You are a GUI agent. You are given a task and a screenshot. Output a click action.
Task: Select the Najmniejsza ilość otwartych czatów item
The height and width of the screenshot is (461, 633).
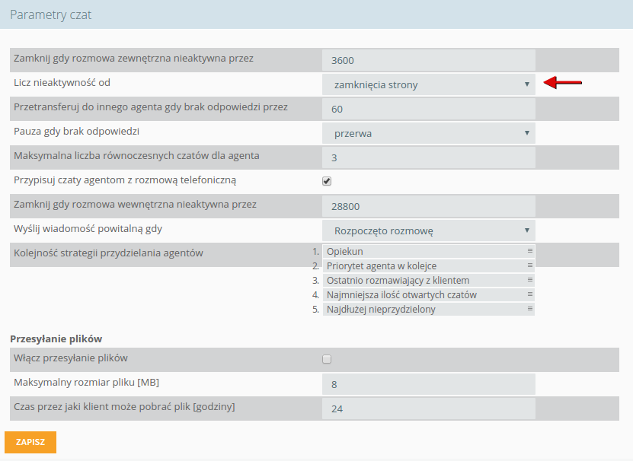pyautogui.click(x=428, y=295)
